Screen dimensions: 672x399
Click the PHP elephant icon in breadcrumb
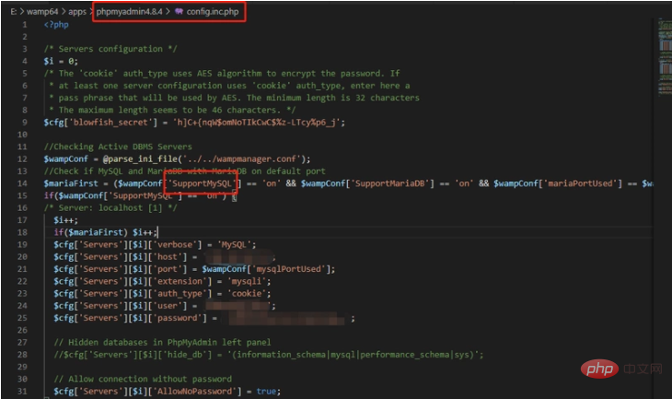179,12
